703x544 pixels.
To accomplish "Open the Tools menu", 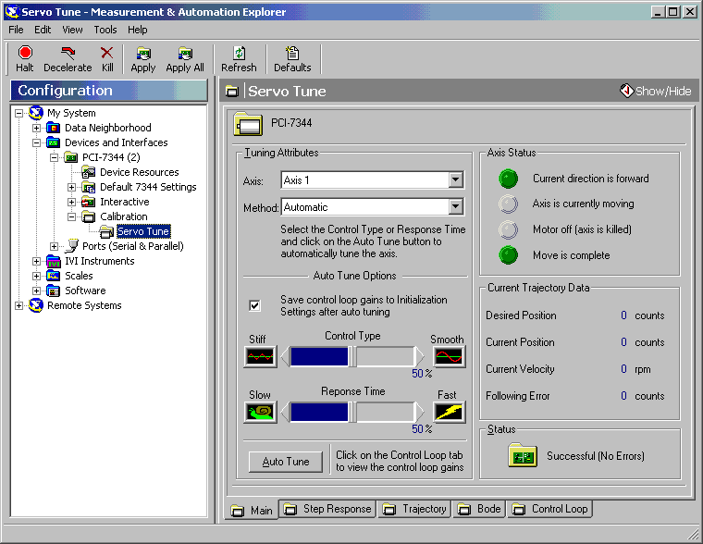I will pyautogui.click(x=105, y=30).
